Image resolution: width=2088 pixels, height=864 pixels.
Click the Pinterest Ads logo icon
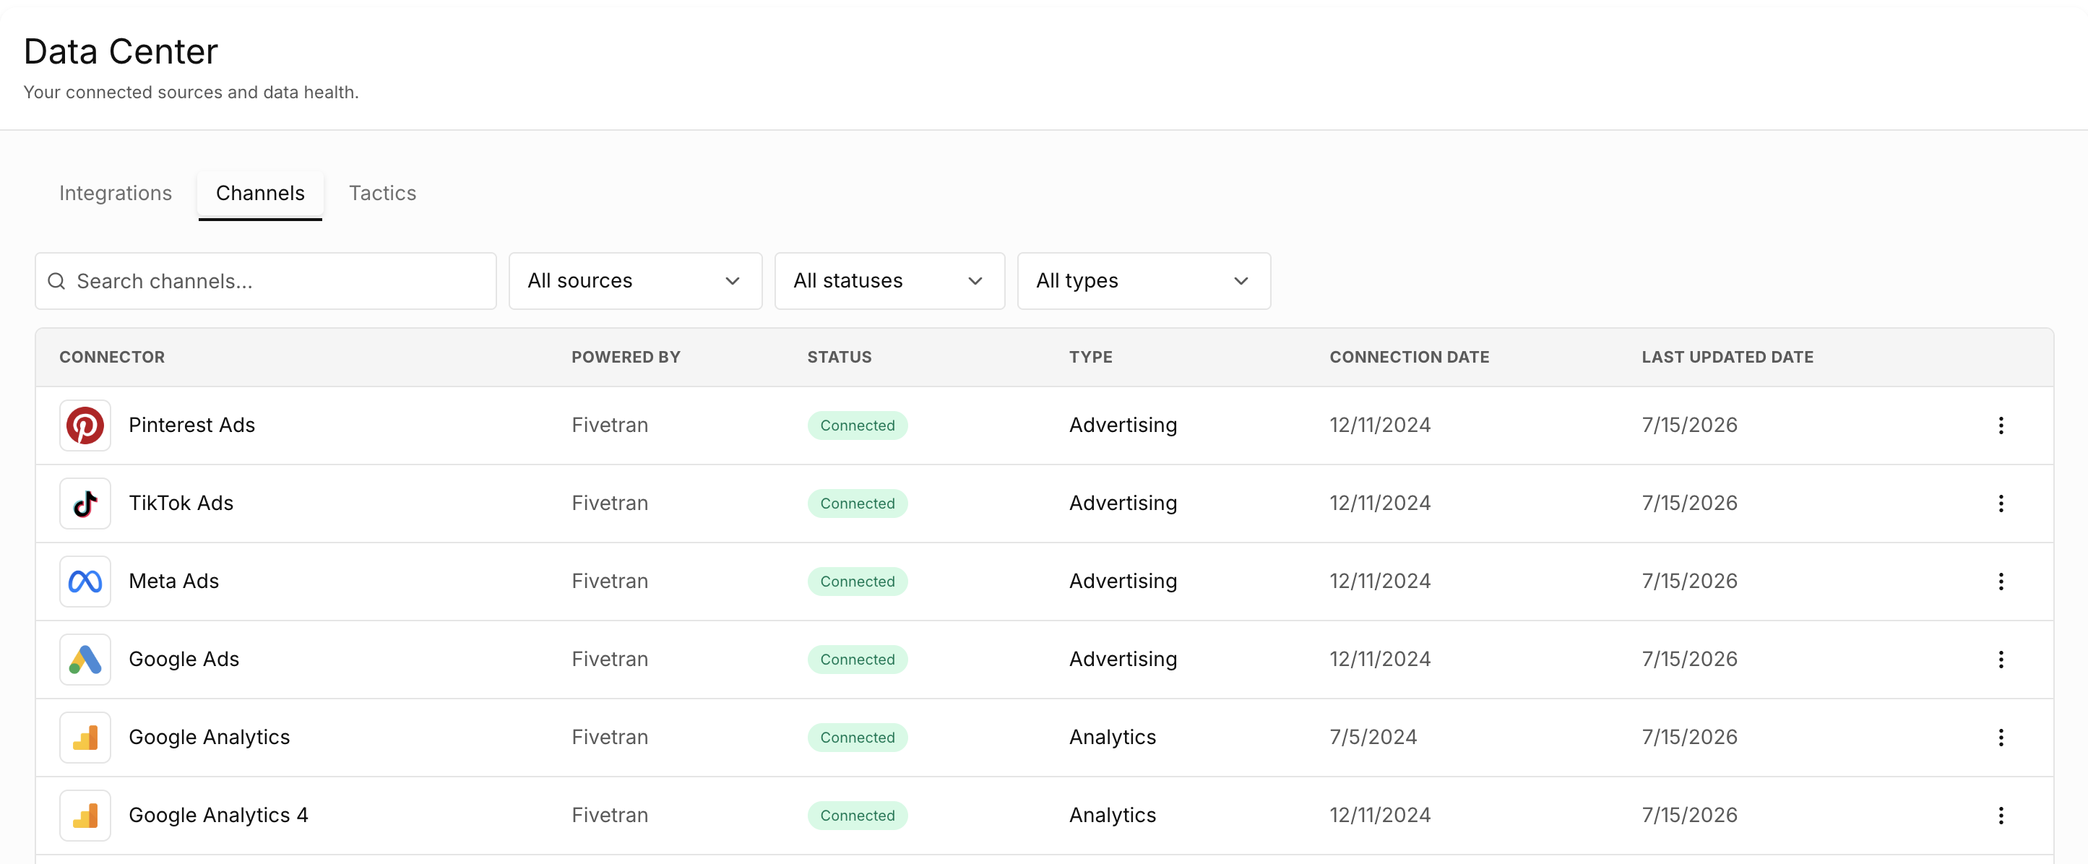(x=85, y=425)
